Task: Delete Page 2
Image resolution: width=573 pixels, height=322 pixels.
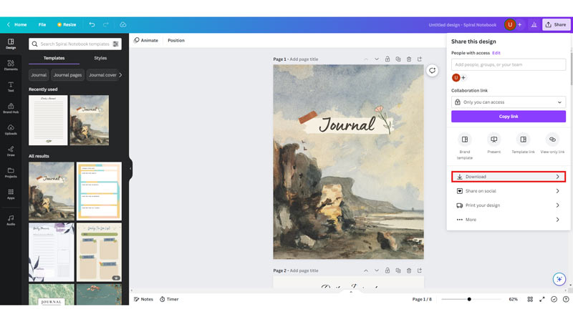Action: pyautogui.click(x=409, y=270)
